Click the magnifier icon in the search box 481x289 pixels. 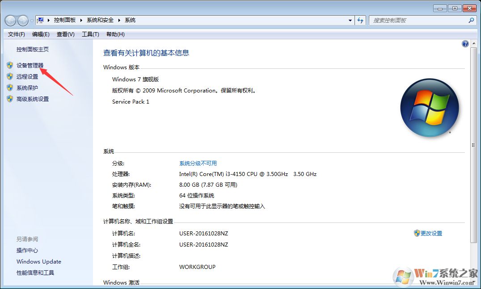tap(472, 20)
